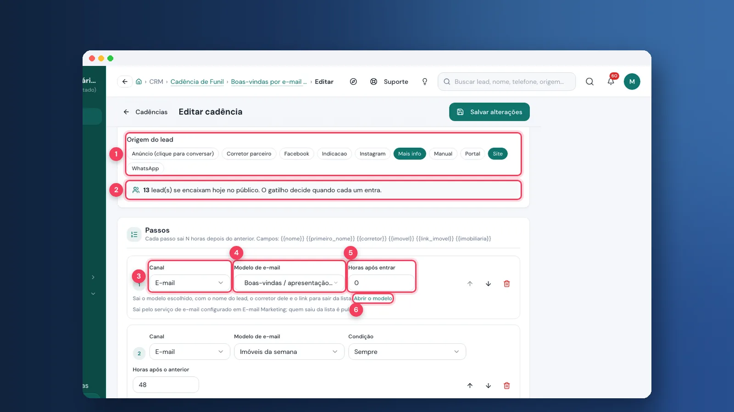This screenshot has width=734, height=412.
Task: Focus the Buscar lead search field
Action: pos(506,81)
